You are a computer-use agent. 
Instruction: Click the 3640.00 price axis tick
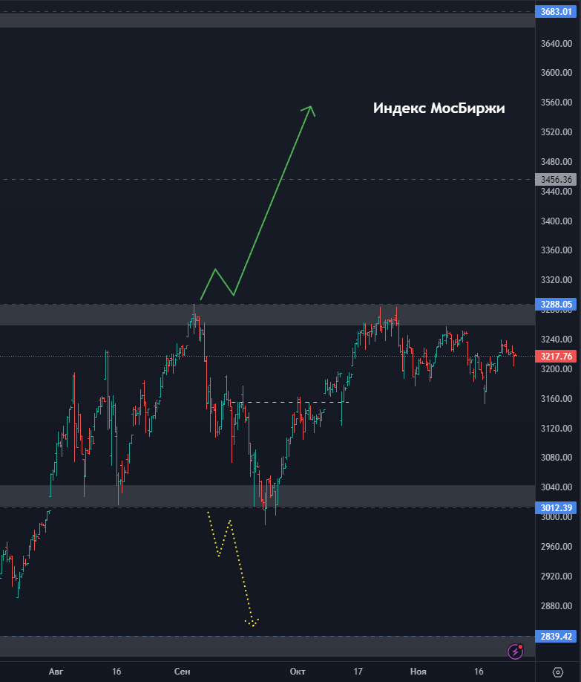tap(557, 44)
